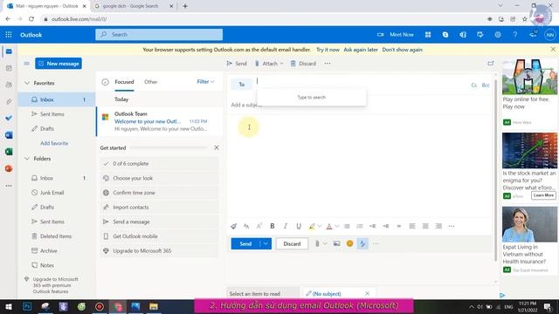Open the To Do checkmark icon
559x314 pixels.
[9, 118]
